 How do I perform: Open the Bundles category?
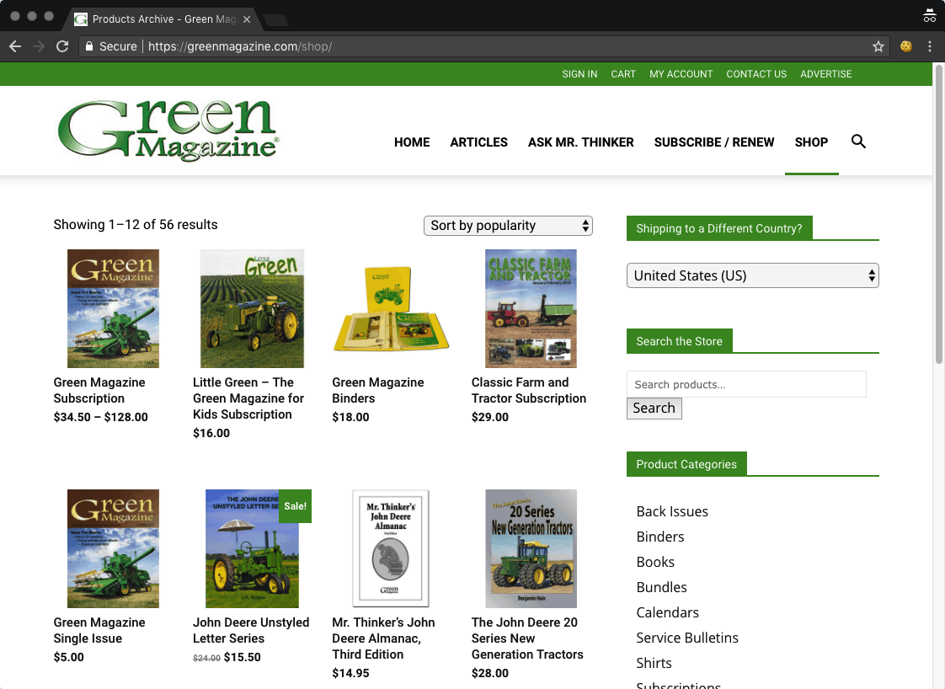pyautogui.click(x=661, y=587)
